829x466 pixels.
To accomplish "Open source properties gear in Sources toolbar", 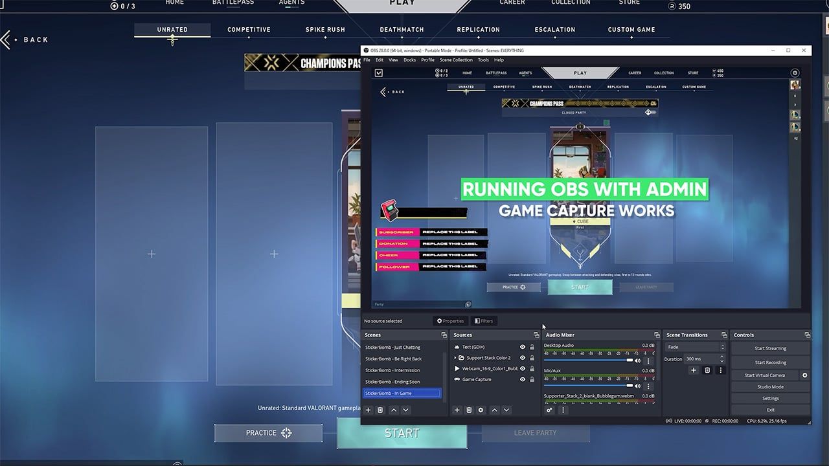I will point(481,410).
